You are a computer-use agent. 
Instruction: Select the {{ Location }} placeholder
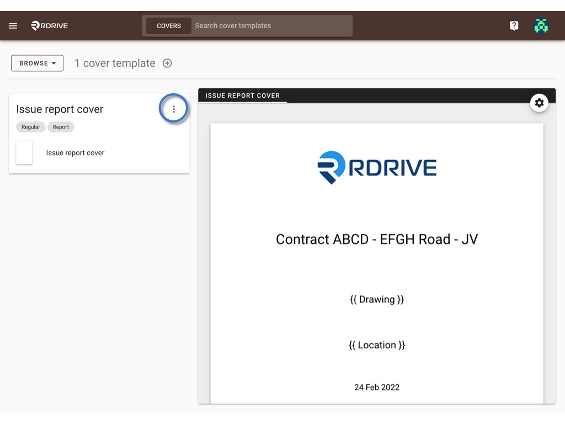(377, 345)
